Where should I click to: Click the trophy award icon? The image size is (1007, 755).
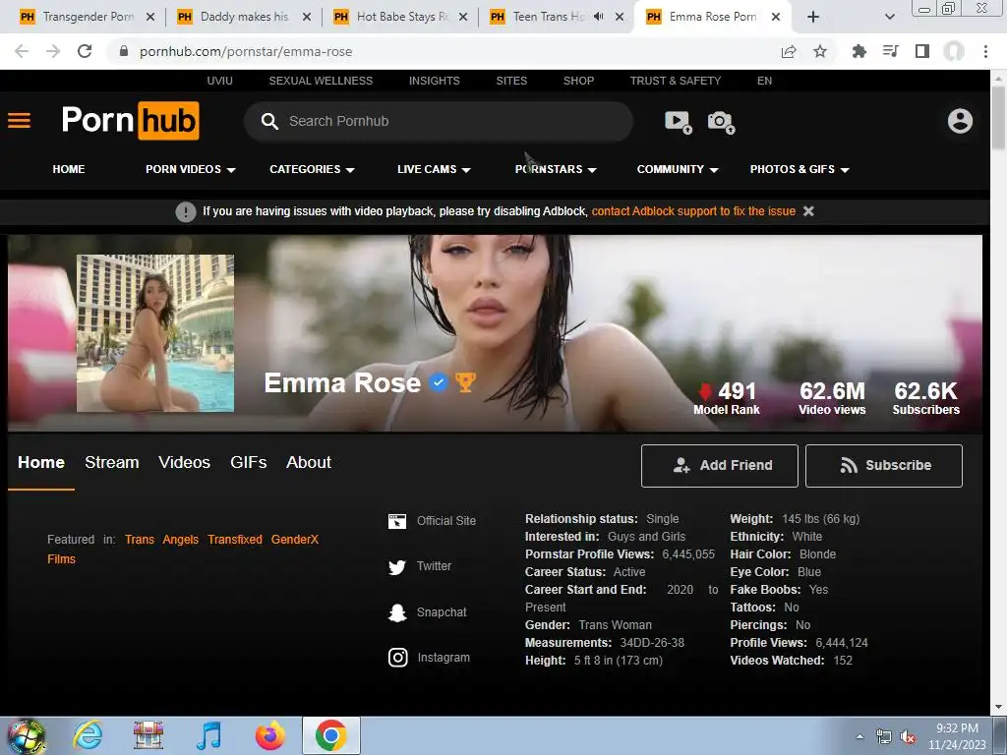(x=465, y=382)
